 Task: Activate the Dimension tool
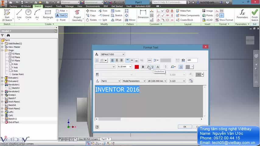coord(143,14)
